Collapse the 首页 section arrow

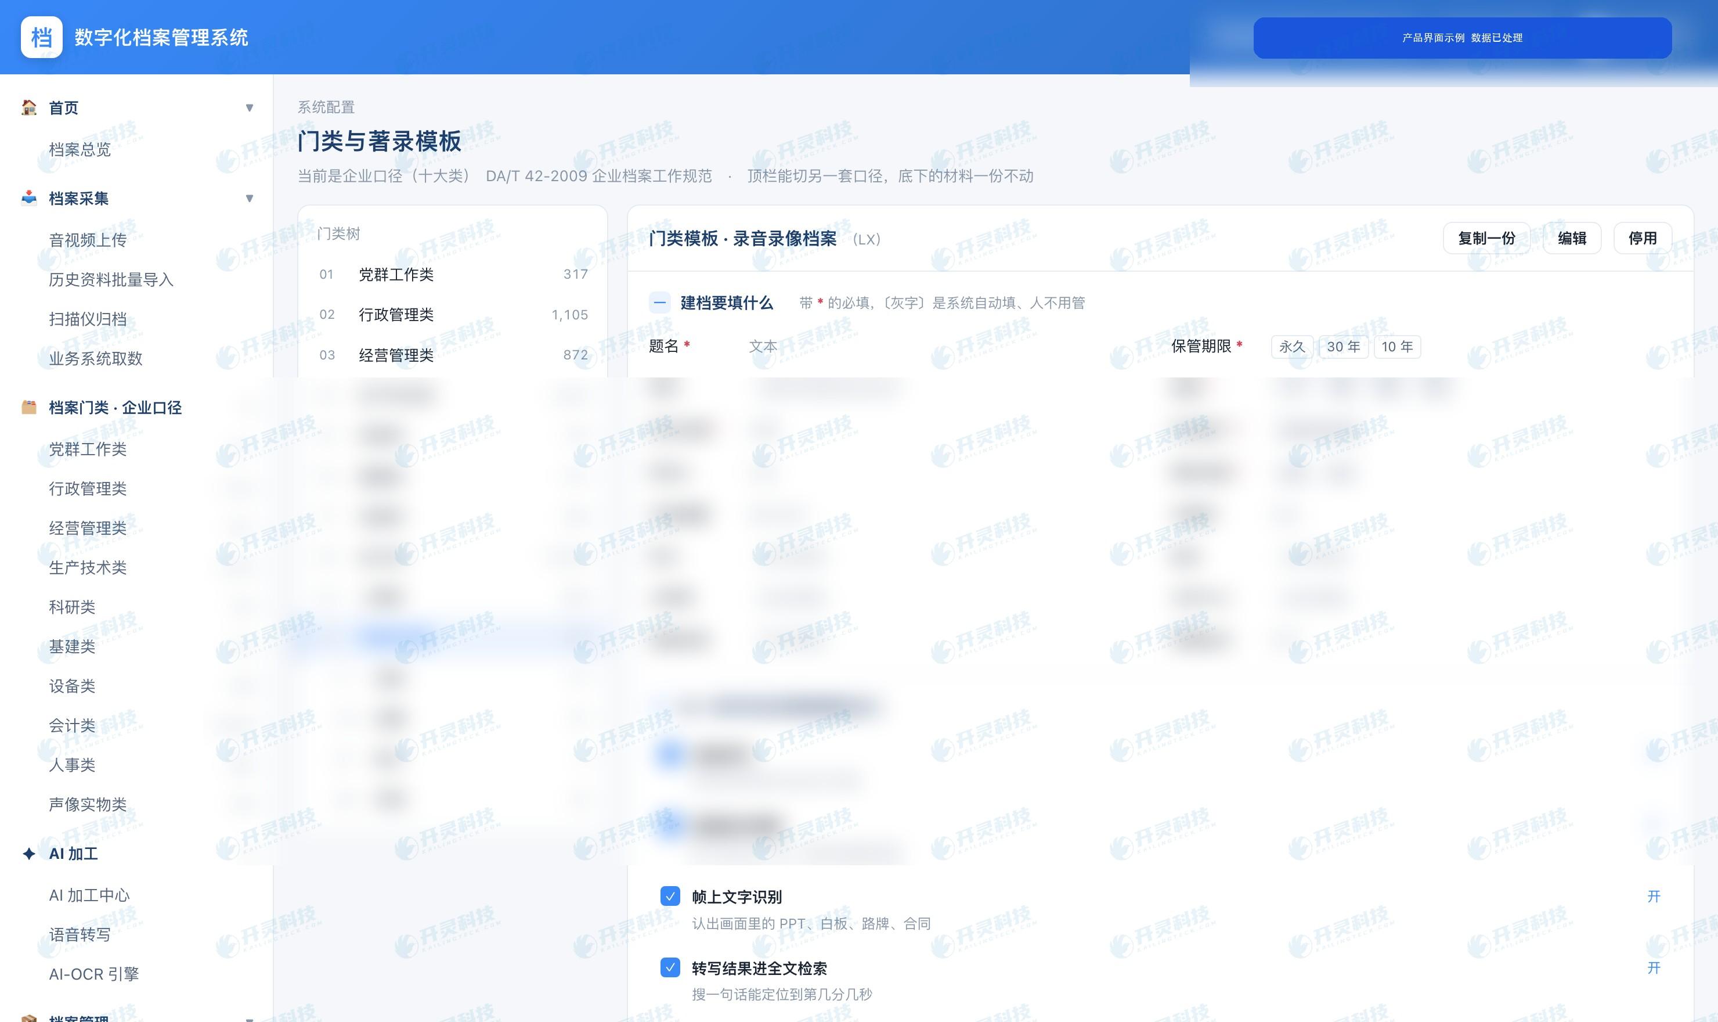pyautogui.click(x=249, y=107)
